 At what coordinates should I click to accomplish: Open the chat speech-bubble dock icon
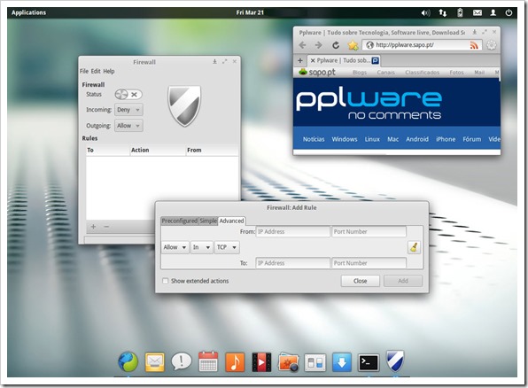click(x=181, y=361)
